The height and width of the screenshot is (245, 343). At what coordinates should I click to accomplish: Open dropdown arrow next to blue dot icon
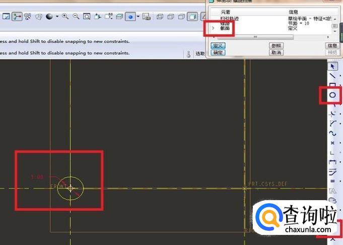coord(138,17)
